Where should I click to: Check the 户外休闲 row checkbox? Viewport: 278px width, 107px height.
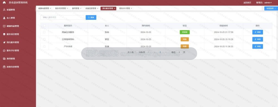pyautogui.click(x=44, y=46)
